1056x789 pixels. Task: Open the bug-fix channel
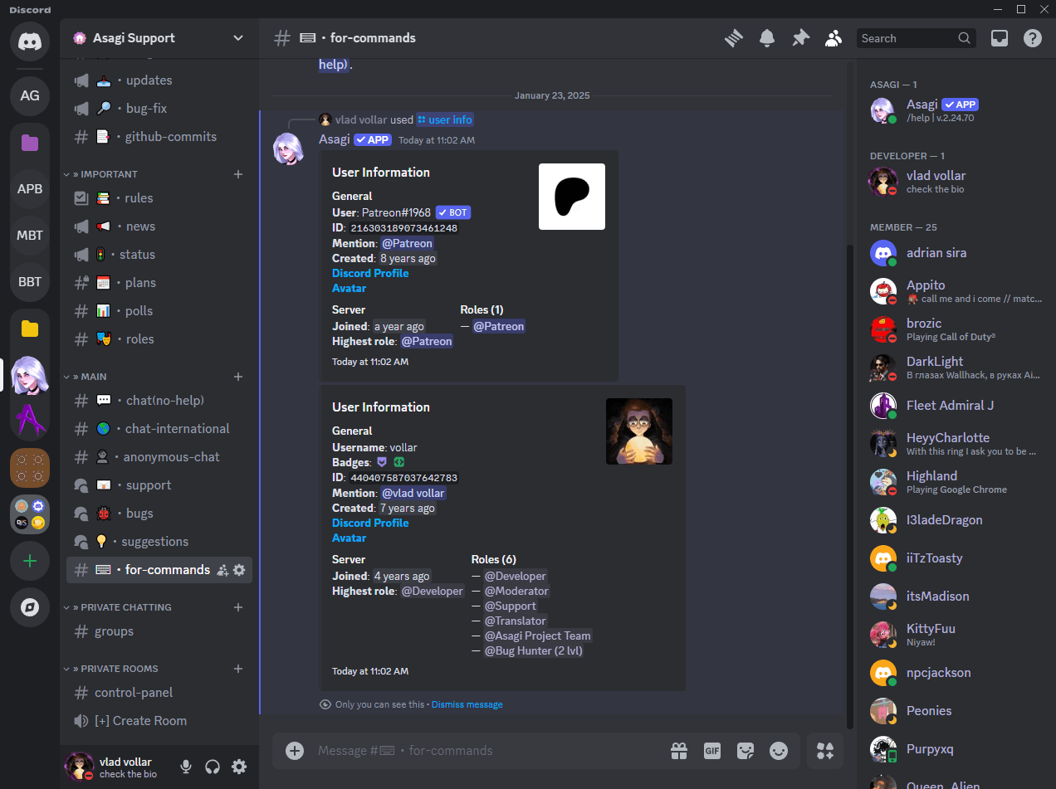coord(159,109)
